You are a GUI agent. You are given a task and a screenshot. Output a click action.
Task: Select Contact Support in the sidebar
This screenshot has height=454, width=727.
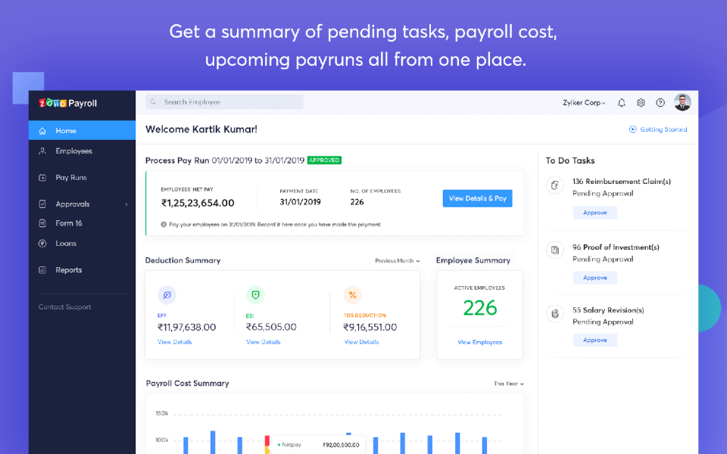pyautogui.click(x=64, y=306)
